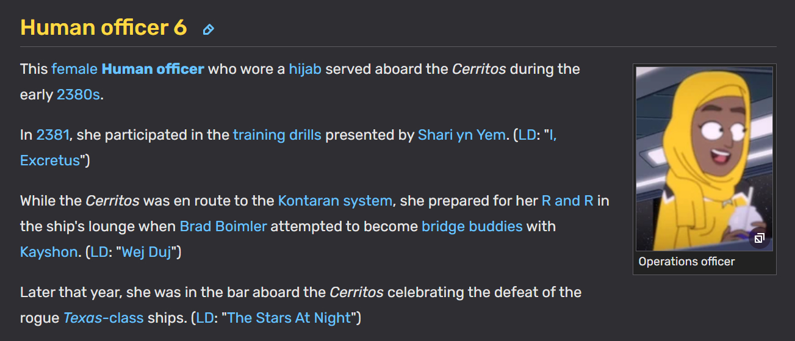This screenshot has width=795, height=341.
Task: Click the 'R and R' link
Action: coord(567,201)
